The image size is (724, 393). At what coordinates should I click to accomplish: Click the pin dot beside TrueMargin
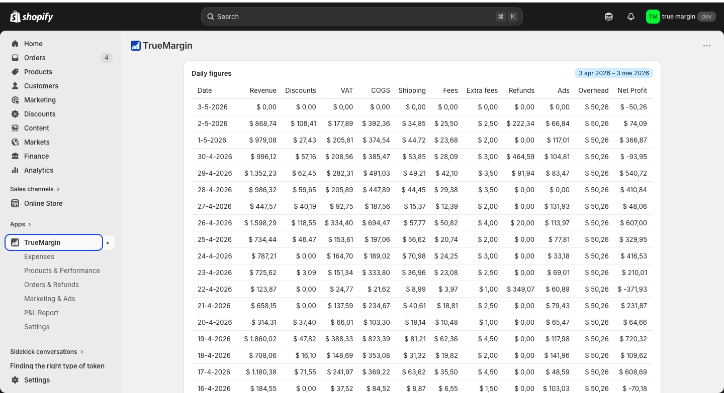(x=108, y=243)
